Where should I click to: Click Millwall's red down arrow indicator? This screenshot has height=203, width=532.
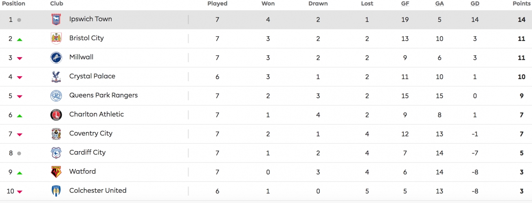(x=19, y=58)
